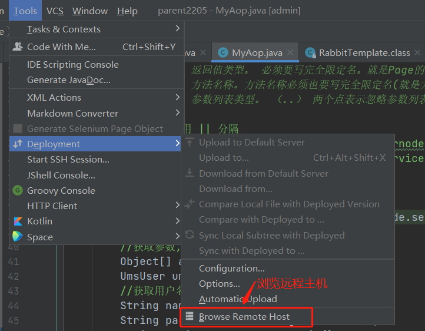425x331 pixels.
Task: Select Generate JavaDoc...
Action: click(97, 80)
